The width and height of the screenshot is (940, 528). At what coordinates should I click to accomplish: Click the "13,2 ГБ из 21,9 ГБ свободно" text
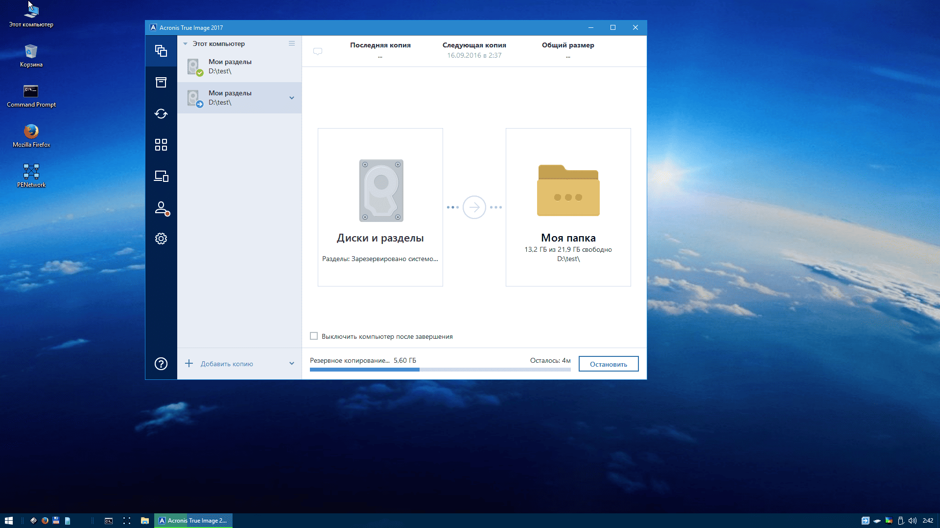tap(568, 249)
